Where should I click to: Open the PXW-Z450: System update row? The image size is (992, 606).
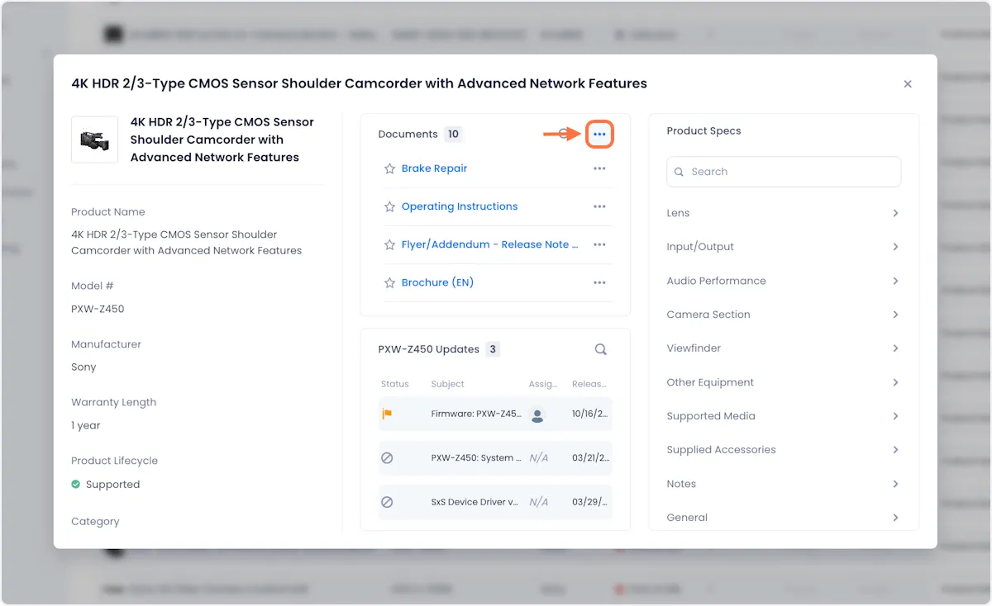coord(495,457)
